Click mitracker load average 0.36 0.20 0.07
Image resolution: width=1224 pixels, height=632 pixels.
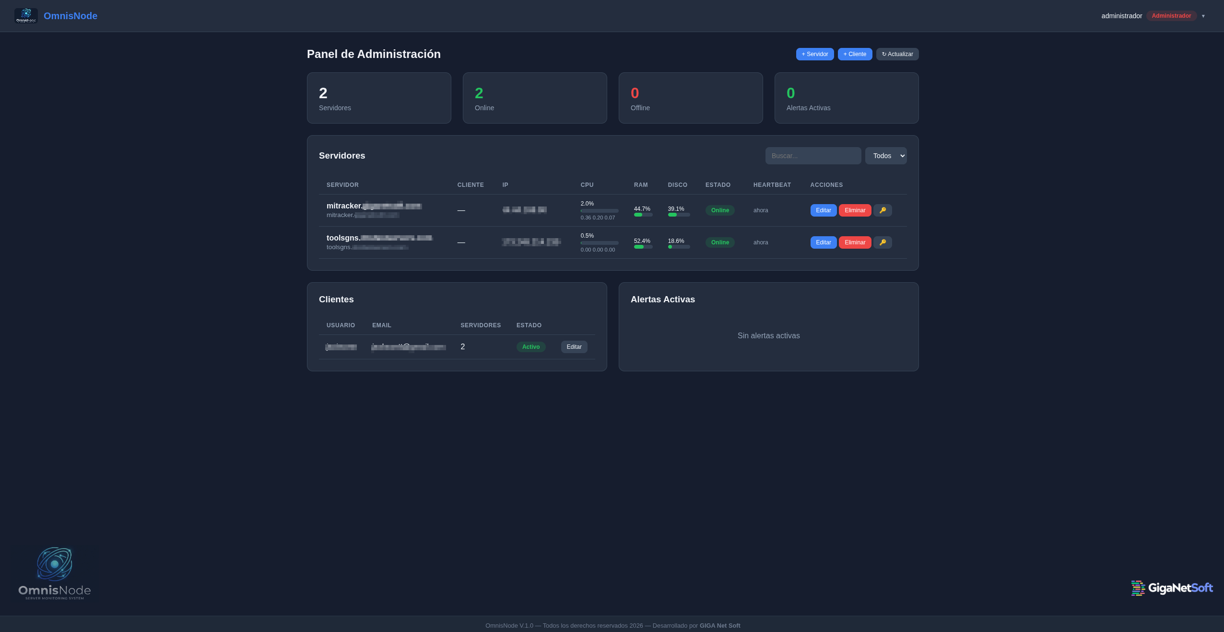click(598, 218)
